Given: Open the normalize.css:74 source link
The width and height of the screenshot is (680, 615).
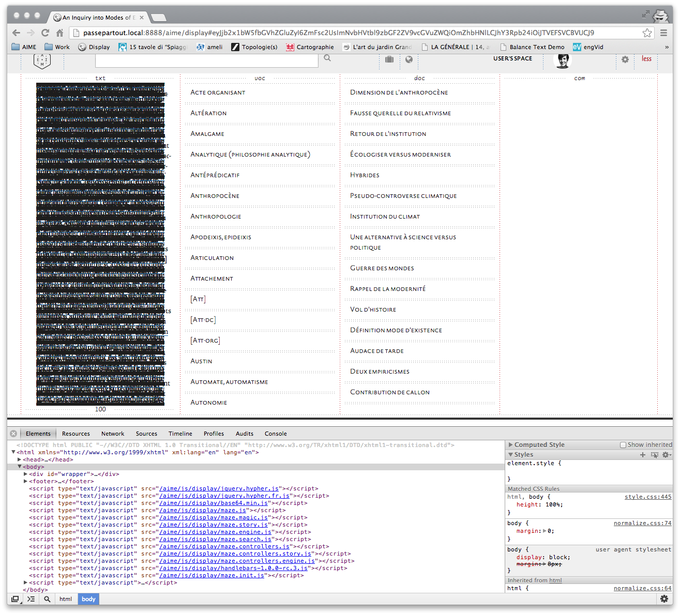Looking at the screenshot, I should (643, 523).
